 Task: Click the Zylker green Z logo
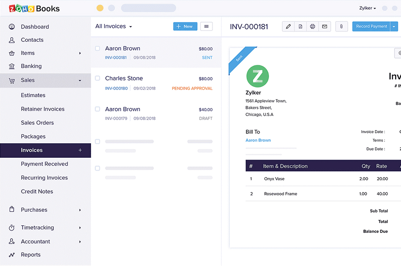[x=258, y=76]
